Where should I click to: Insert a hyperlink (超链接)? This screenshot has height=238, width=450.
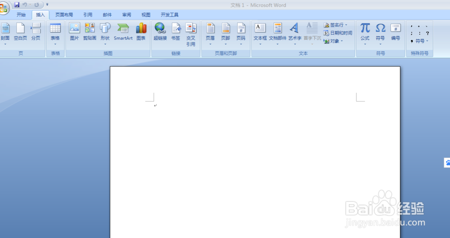pyautogui.click(x=160, y=31)
